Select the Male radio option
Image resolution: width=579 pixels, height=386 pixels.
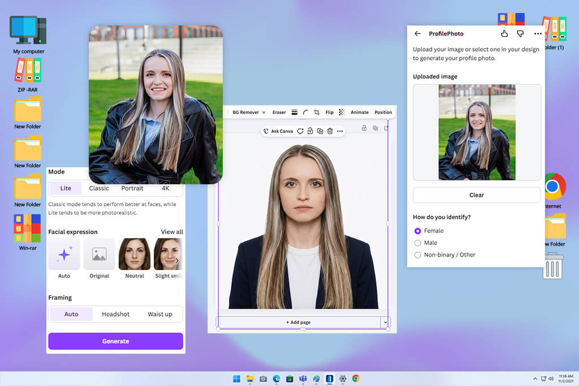coord(418,243)
